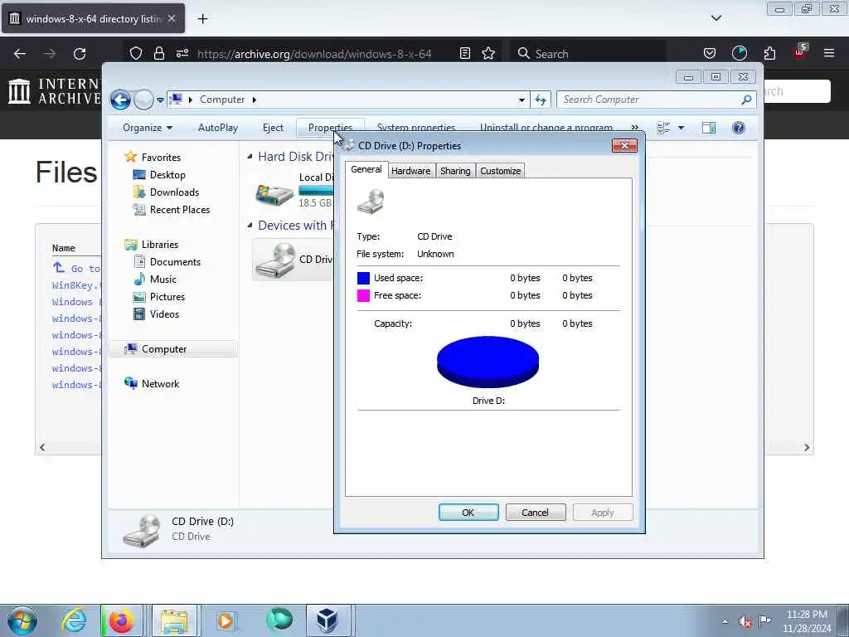This screenshot has width=849, height=637.
Task: Open the Firefox hamburger menu
Action: (x=829, y=53)
